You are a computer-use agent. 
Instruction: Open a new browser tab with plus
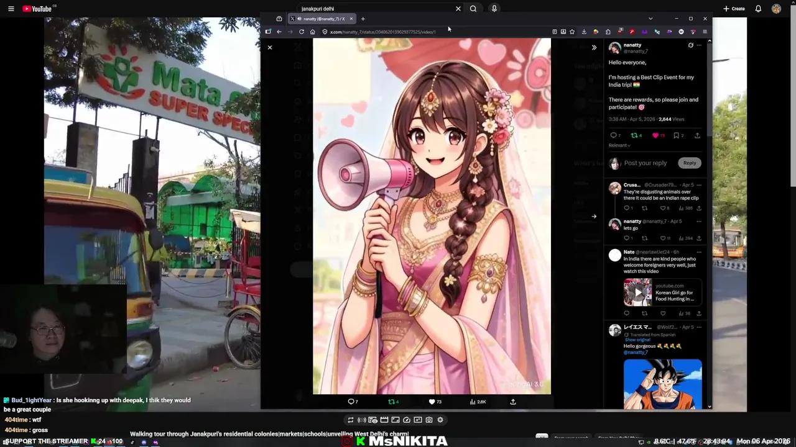pyautogui.click(x=363, y=19)
